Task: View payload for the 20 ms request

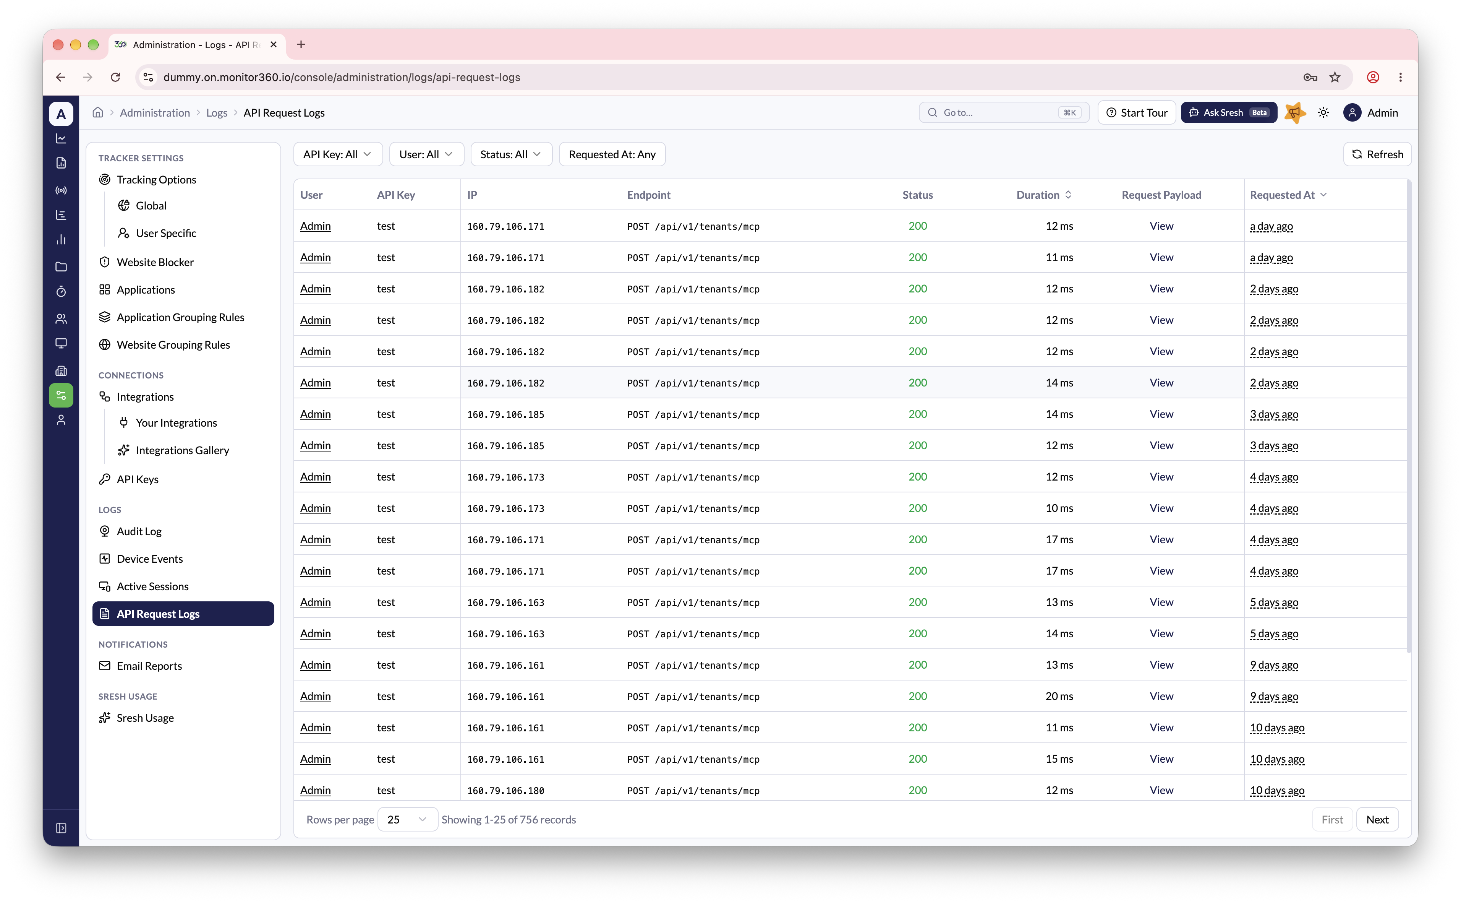Action: (x=1161, y=696)
